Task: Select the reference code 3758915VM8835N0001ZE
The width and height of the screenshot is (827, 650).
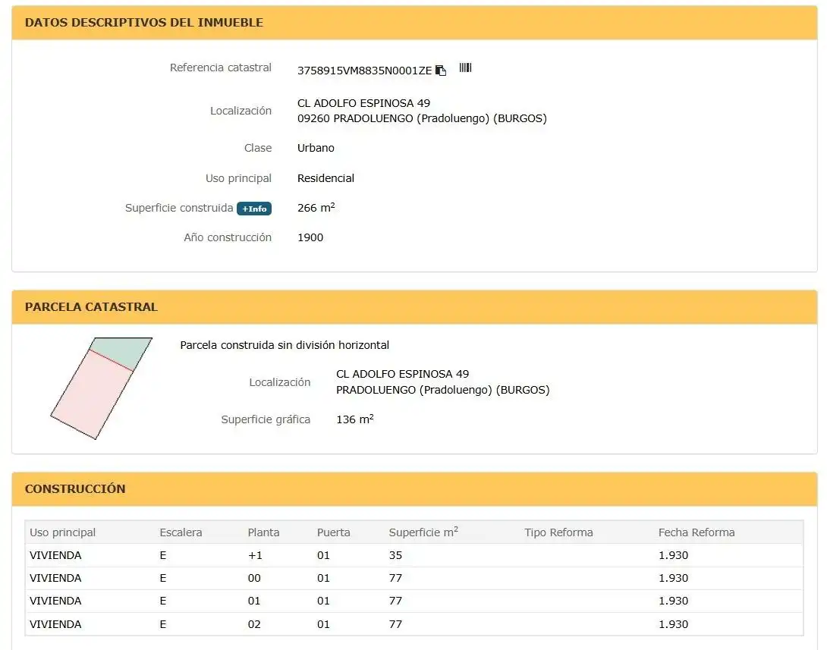Action: 364,71
